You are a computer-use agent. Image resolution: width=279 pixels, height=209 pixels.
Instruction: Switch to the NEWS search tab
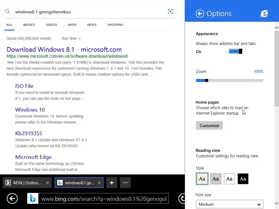92,25
